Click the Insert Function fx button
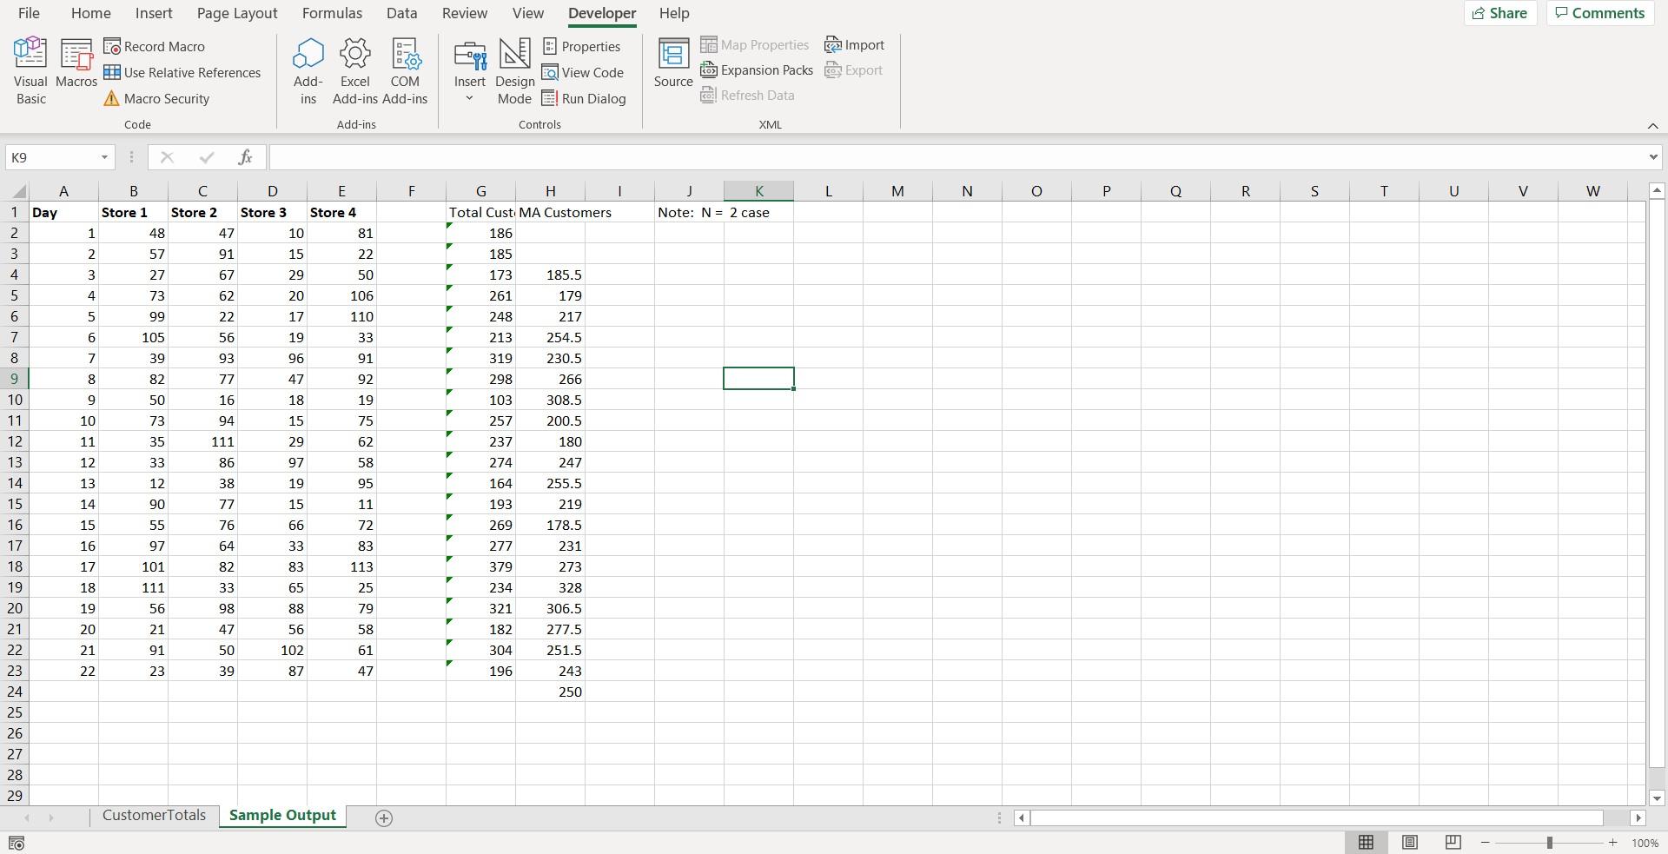The height and width of the screenshot is (854, 1668). pos(245,157)
